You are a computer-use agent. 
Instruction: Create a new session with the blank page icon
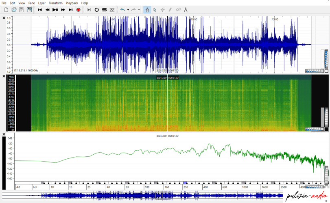click(7, 10)
